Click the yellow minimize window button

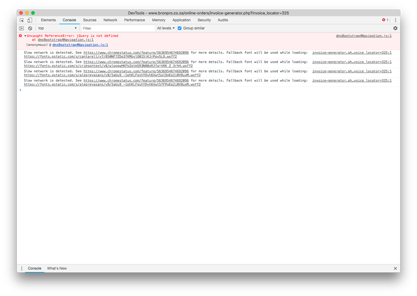click(27, 13)
